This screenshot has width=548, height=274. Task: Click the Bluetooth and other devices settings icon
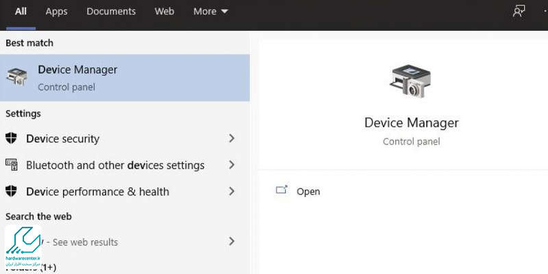(x=12, y=165)
